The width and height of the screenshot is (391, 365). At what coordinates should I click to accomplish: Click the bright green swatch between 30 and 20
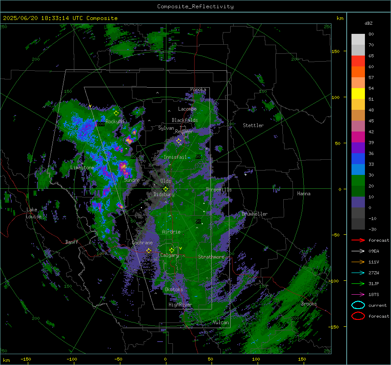358,180
